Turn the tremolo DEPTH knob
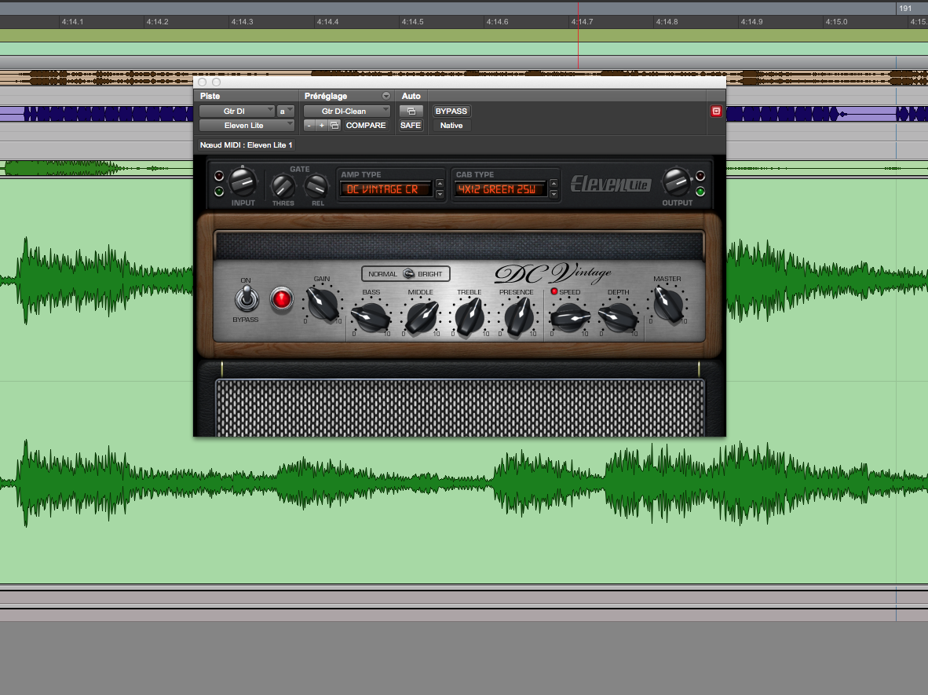The height and width of the screenshot is (695, 928). coord(619,317)
